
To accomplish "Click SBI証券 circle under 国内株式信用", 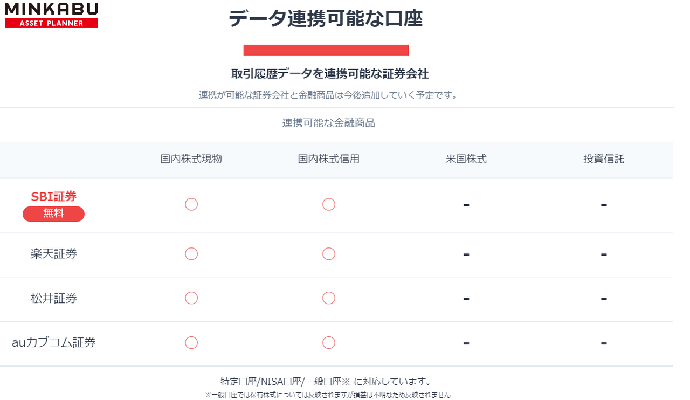I will [329, 204].
